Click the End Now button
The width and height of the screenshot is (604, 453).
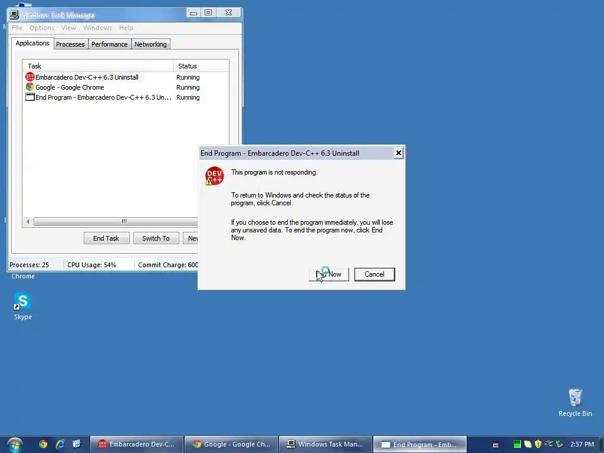click(x=329, y=274)
